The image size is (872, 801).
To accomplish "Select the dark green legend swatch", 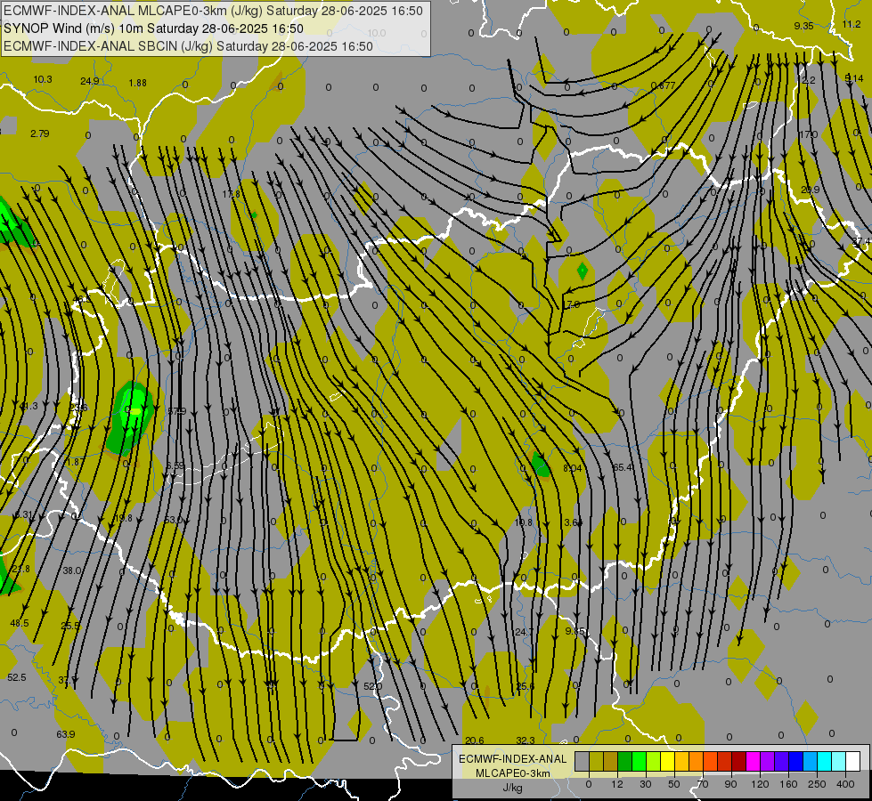I will (625, 762).
